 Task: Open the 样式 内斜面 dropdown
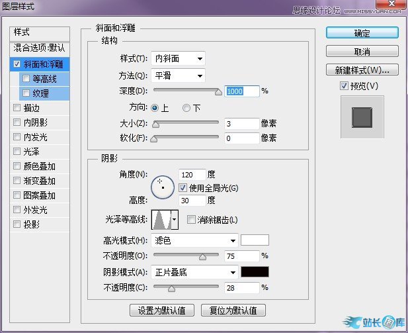point(178,59)
